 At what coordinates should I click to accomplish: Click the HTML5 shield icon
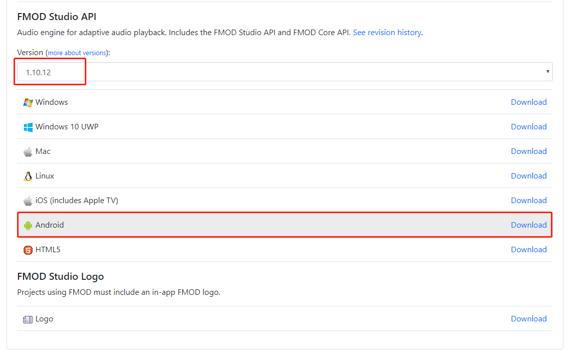point(28,250)
